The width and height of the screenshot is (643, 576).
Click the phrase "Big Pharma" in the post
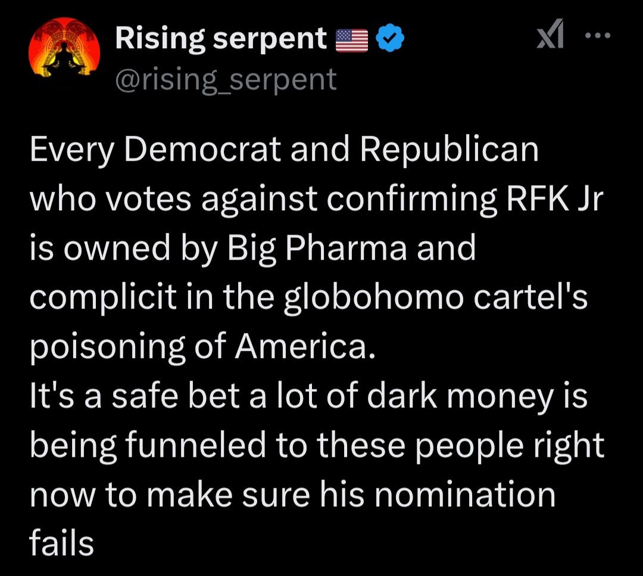317,248
